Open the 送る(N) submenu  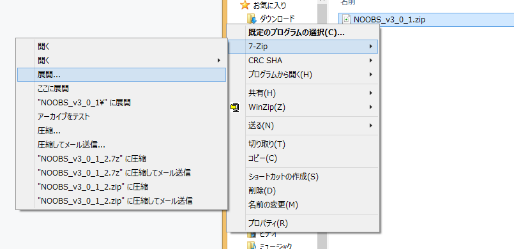point(303,126)
